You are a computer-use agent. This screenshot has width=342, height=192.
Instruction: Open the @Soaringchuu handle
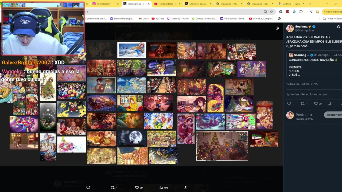click(304, 30)
